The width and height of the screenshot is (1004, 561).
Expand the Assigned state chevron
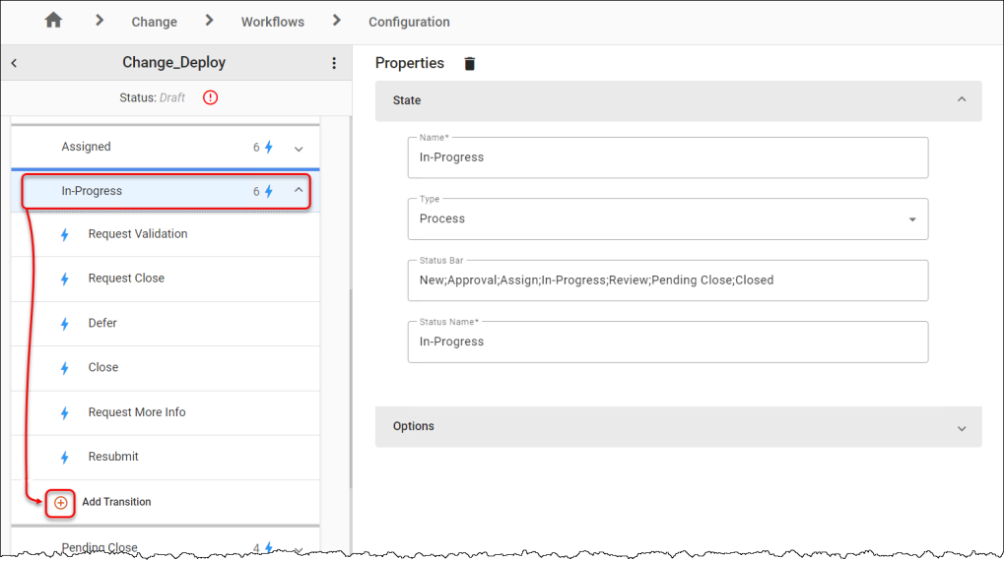coord(299,149)
